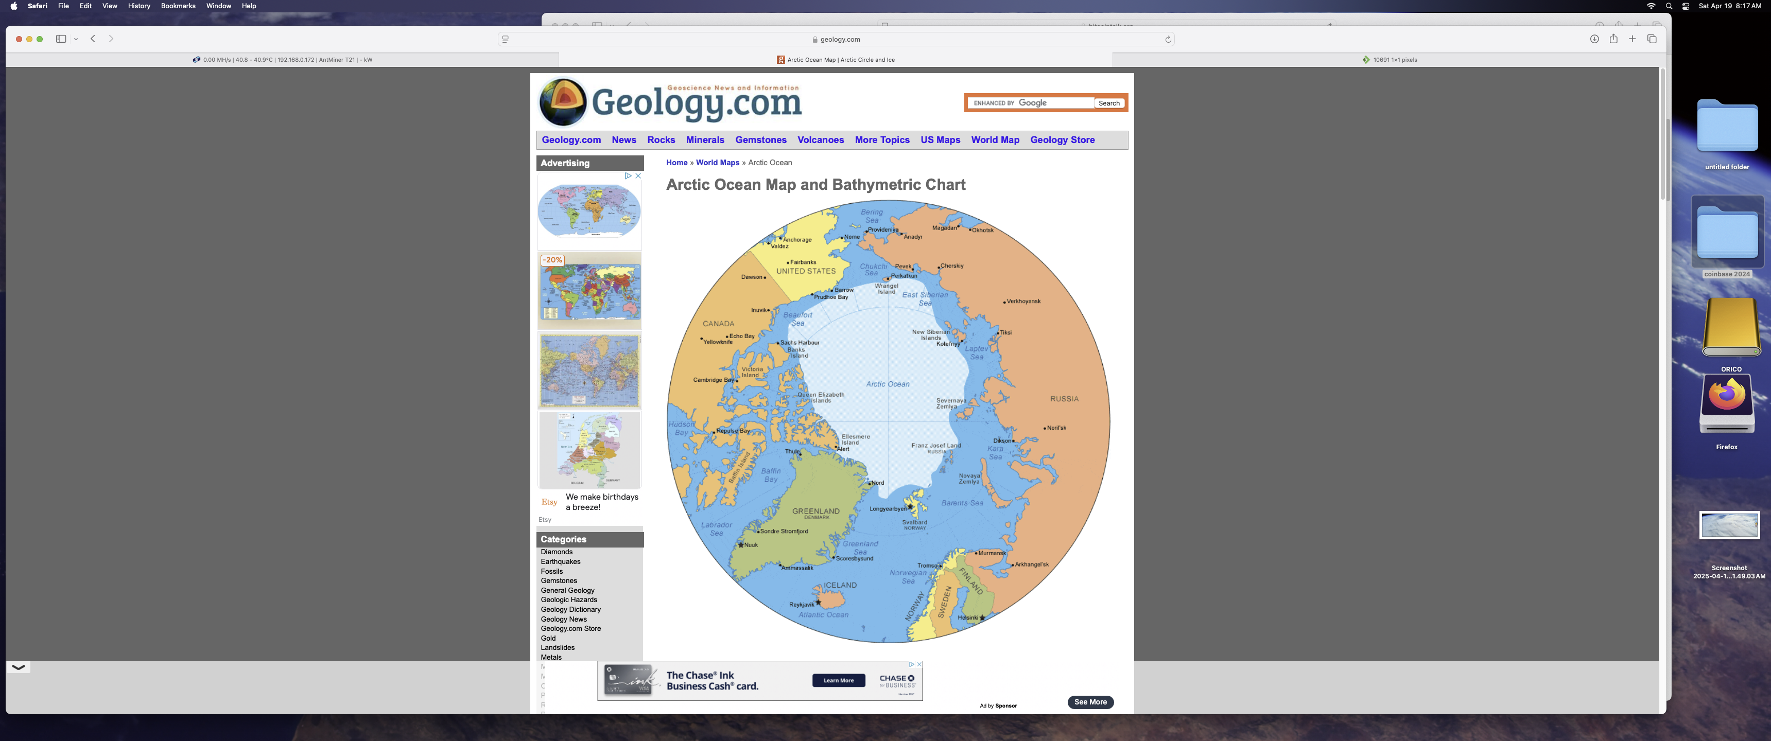Screen dimensions: 1771x741
Task: Open the Minerals nav link
Action: click(705, 139)
